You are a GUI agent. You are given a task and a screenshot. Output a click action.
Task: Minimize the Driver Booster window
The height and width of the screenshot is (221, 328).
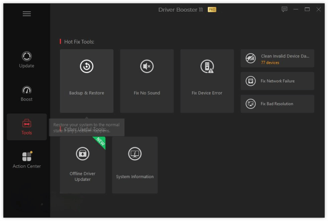296,10
